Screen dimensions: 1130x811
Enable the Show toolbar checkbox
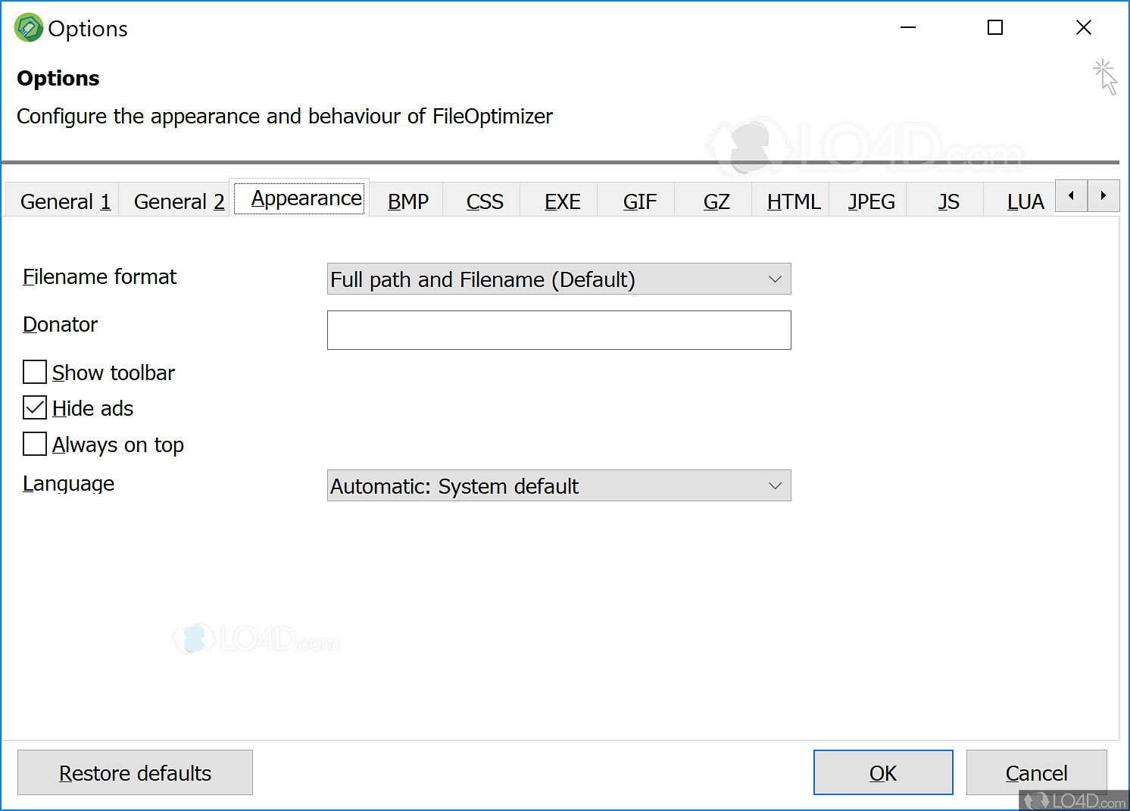[34, 372]
